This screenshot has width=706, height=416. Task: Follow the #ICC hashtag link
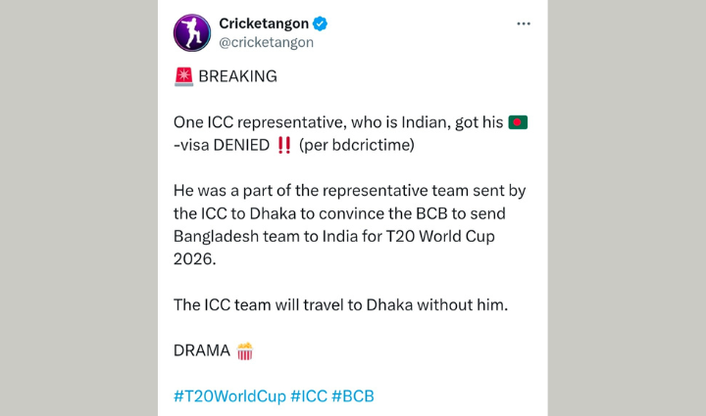click(308, 395)
